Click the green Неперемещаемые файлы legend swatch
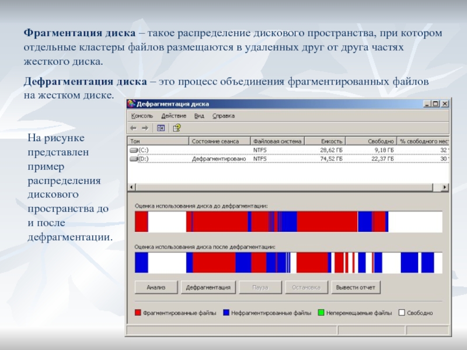The image size is (467, 350). pos(320,313)
